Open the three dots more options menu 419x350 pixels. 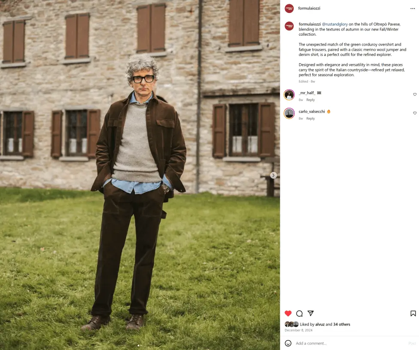[413, 9]
